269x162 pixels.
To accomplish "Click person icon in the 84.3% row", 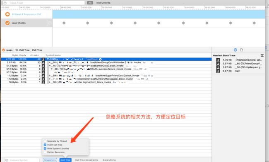I will (43, 62).
